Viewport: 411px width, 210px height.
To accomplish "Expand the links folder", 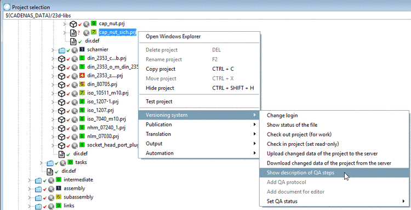I will coord(30,206).
